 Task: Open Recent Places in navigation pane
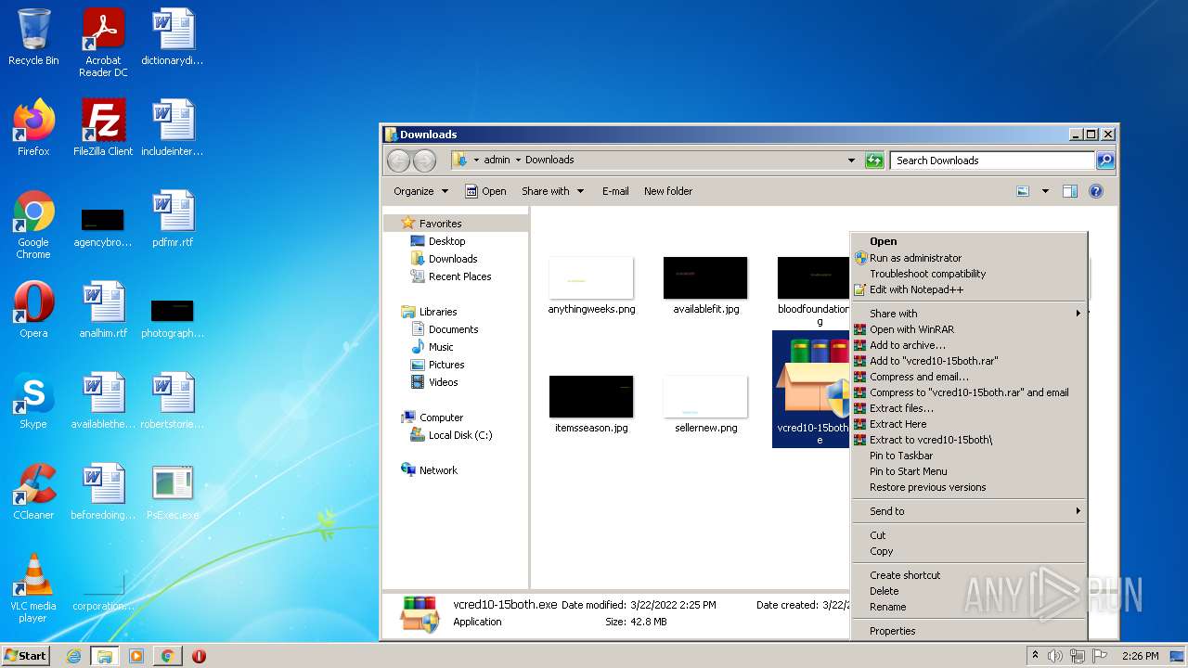[x=459, y=276]
